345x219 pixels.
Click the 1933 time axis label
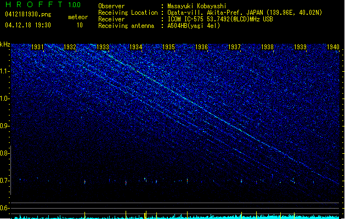pos(103,47)
